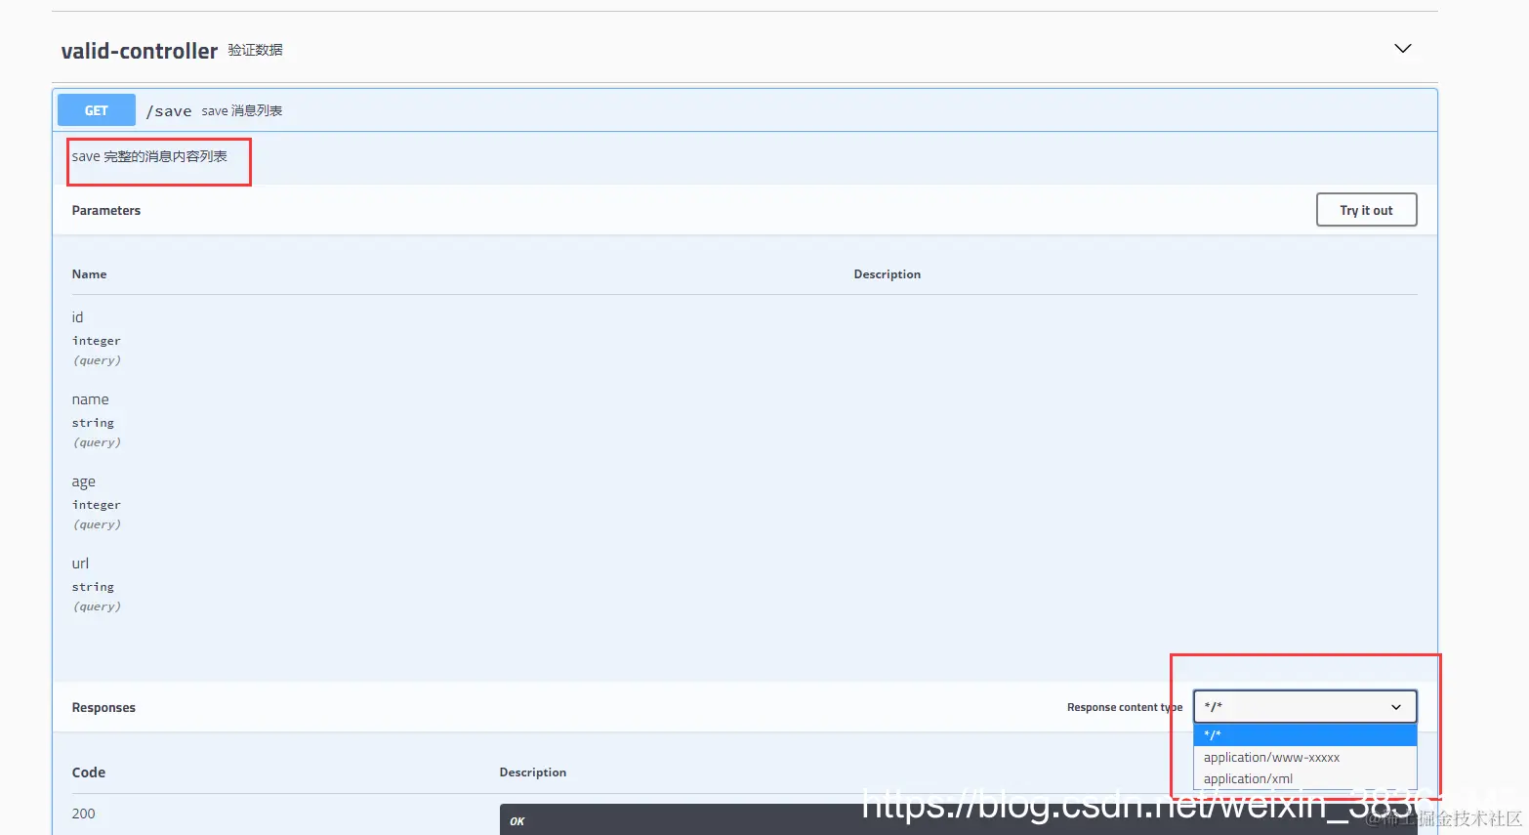Click the Try it out button

[1366, 210]
